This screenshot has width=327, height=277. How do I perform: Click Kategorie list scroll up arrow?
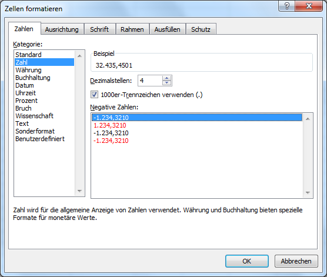[79, 56]
